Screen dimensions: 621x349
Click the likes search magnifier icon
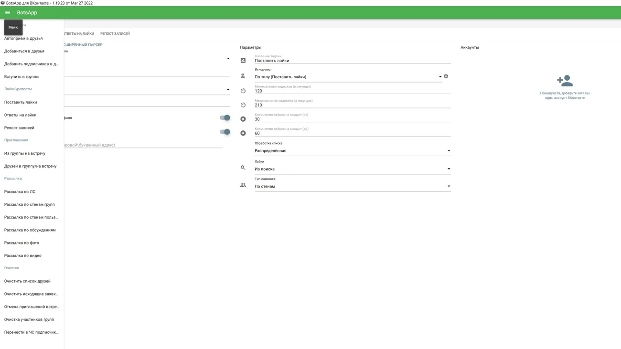tap(243, 168)
